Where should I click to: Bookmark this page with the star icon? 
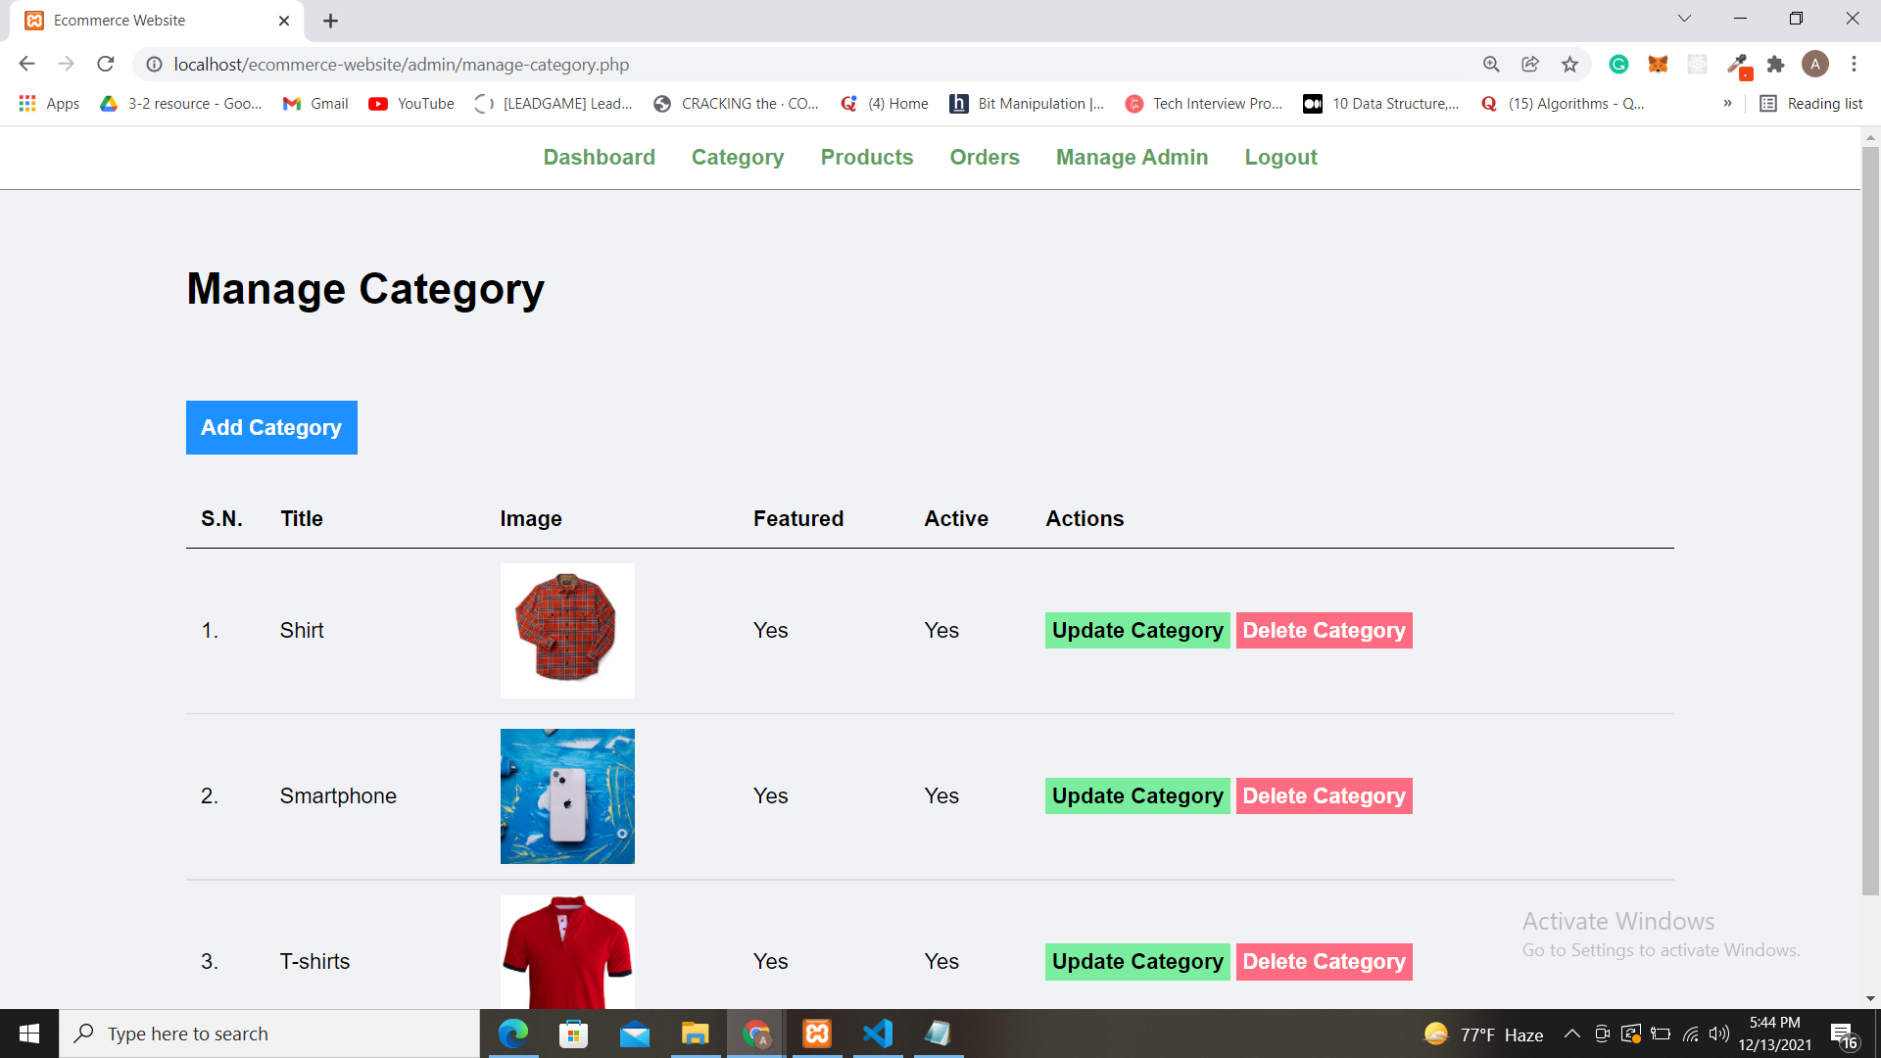coord(1569,64)
